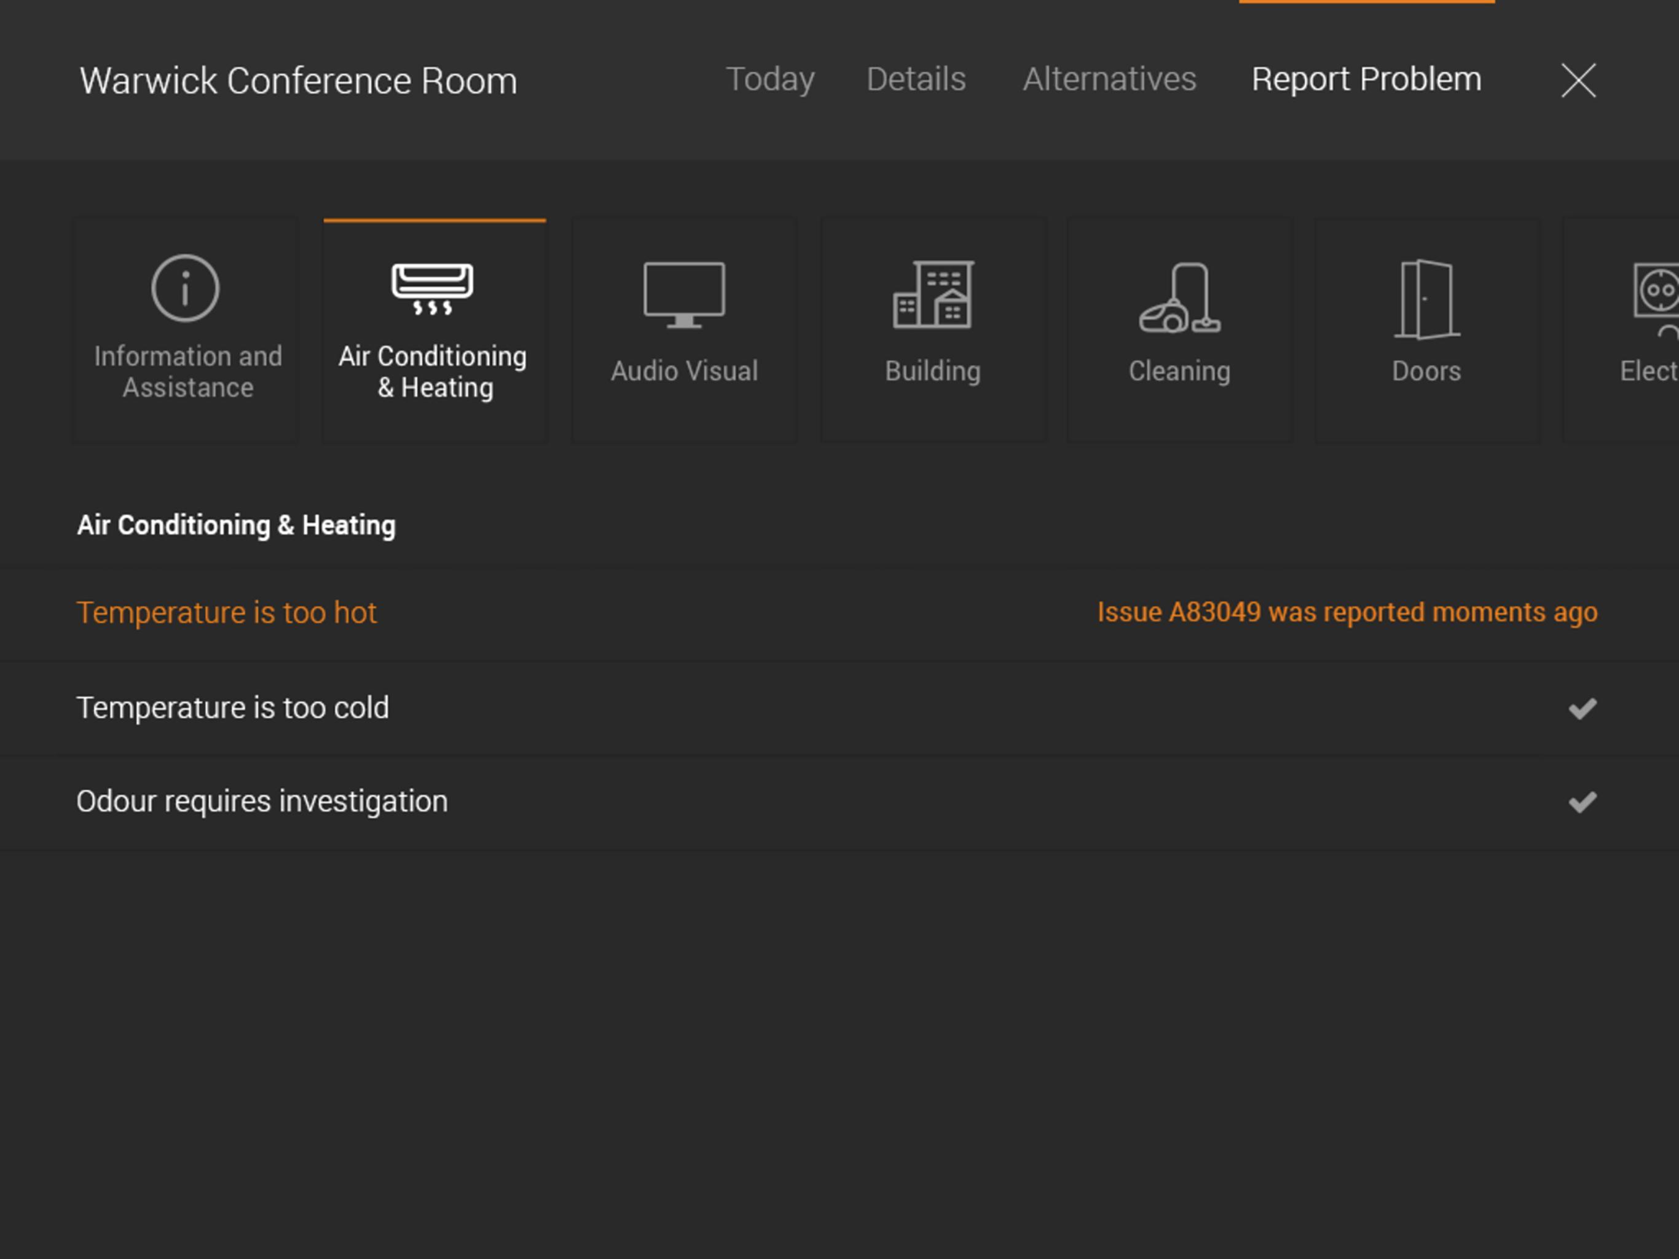Click 'Issue A83049 was reported moments ago'

tap(1347, 612)
